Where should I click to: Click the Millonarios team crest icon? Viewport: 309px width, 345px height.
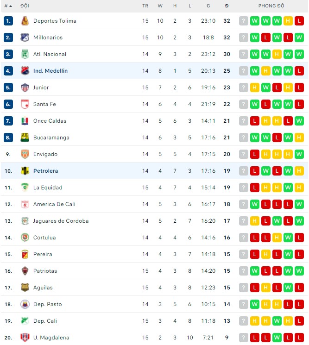[x=25, y=38]
